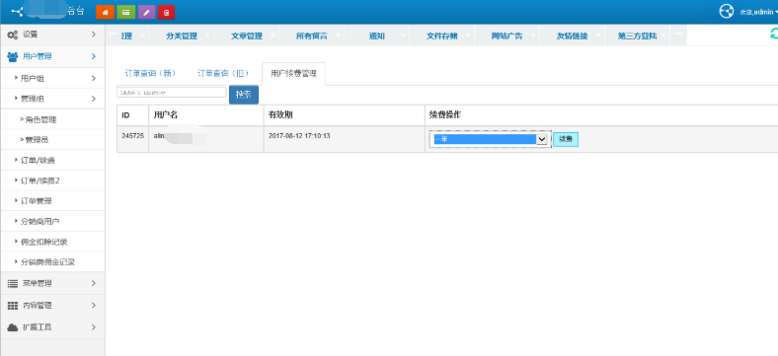Open the 所有留言 page tab
This screenshot has width=778, height=356.
point(312,36)
